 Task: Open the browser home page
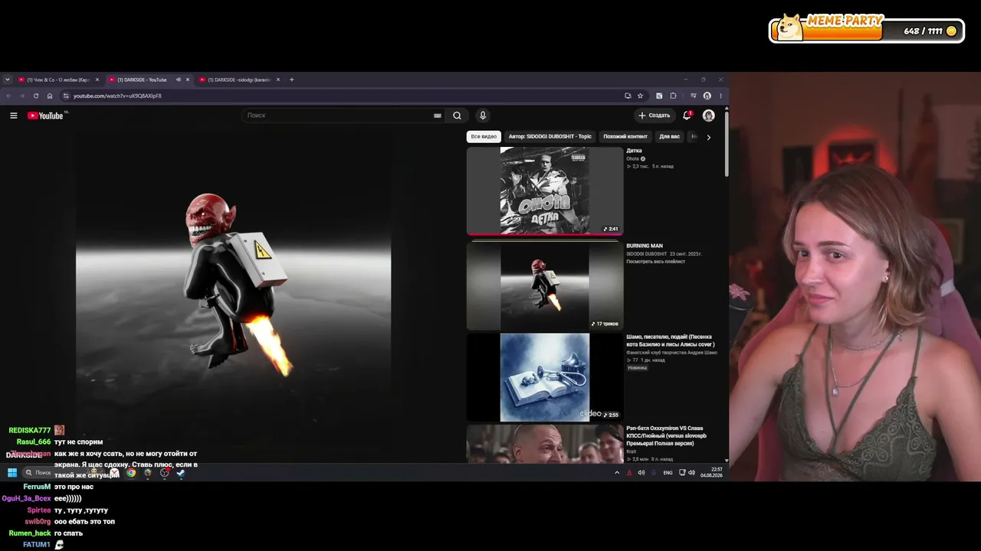[50, 96]
